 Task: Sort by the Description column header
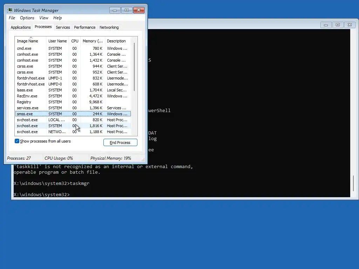tap(118, 41)
